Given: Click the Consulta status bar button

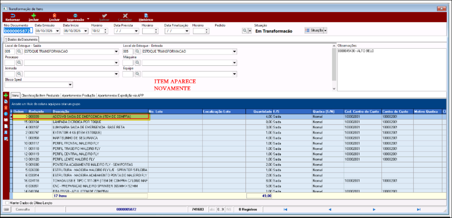Looking at the screenshot, I should [23, 209].
